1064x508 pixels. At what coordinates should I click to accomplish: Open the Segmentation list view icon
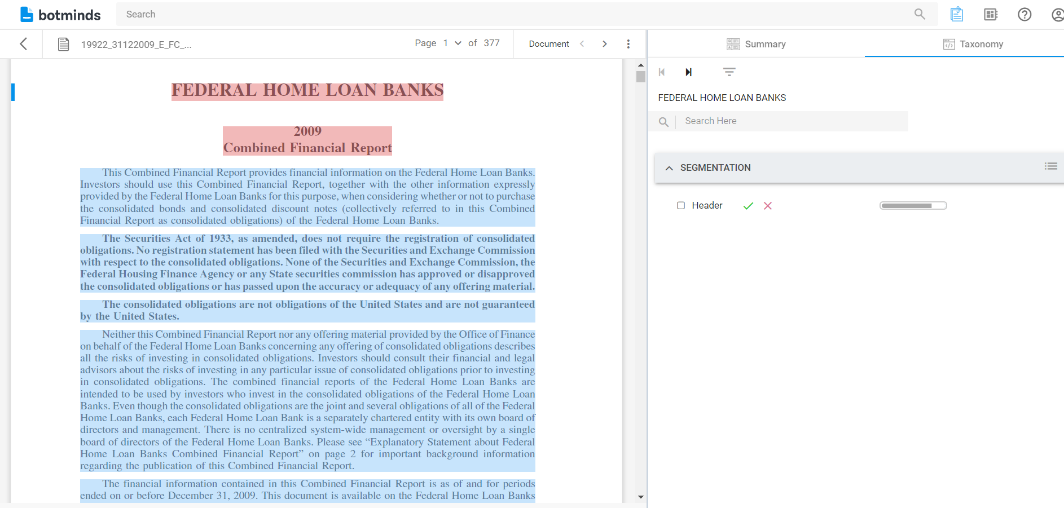pos(1050,166)
